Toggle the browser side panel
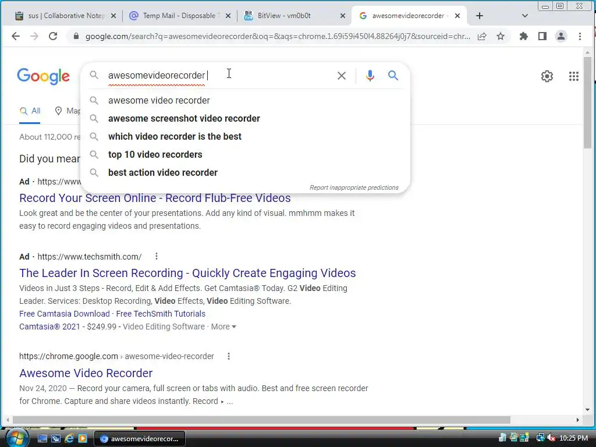Screen dimensions: 596x447 [542, 36]
